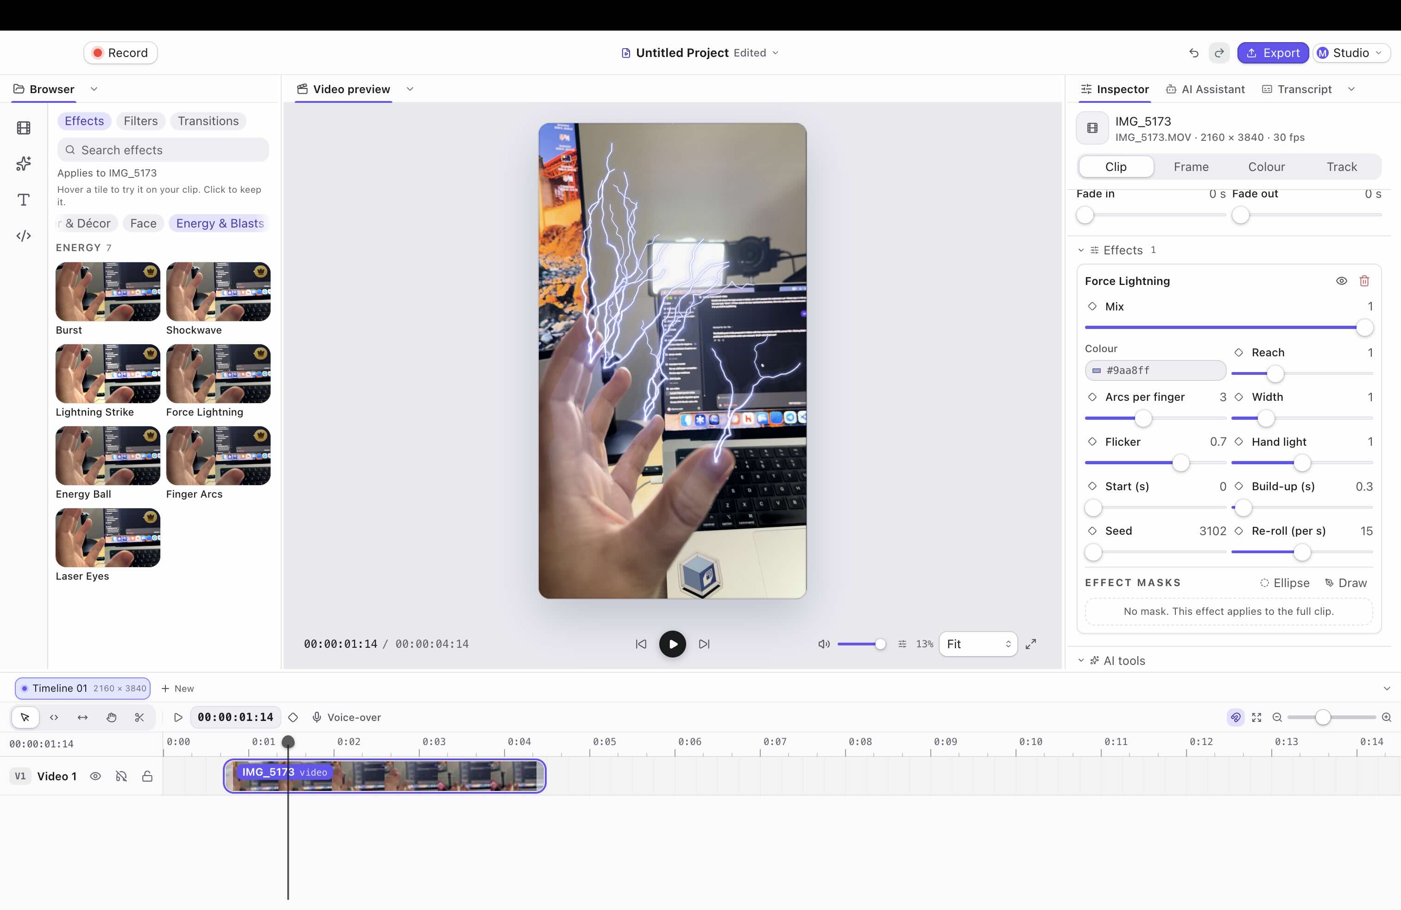The image size is (1401, 910).
Task: Open the code sidebar icon
Action: point(24,235)
